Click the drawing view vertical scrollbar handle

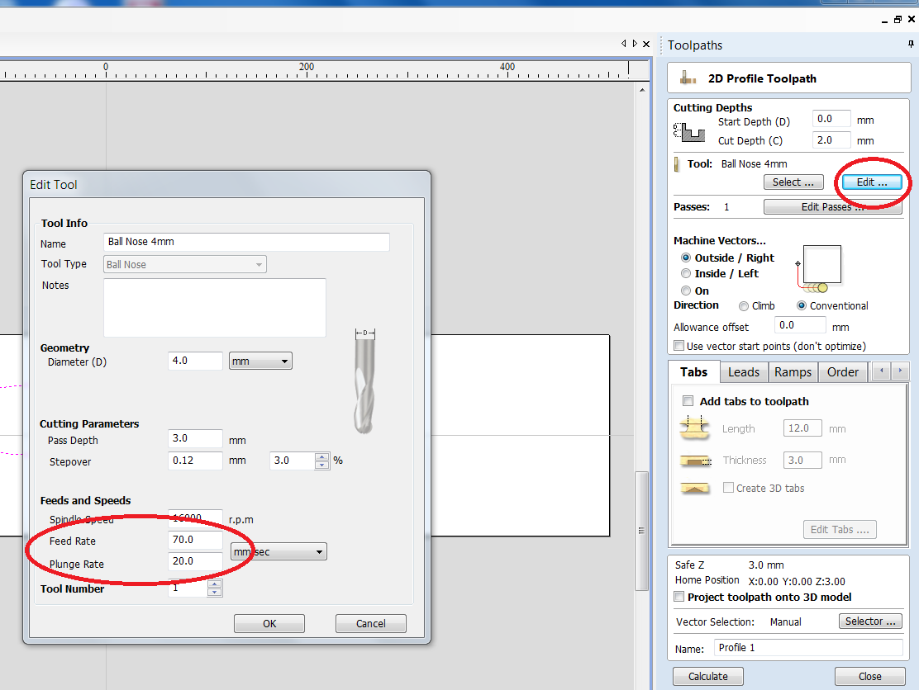pos(640,531)
